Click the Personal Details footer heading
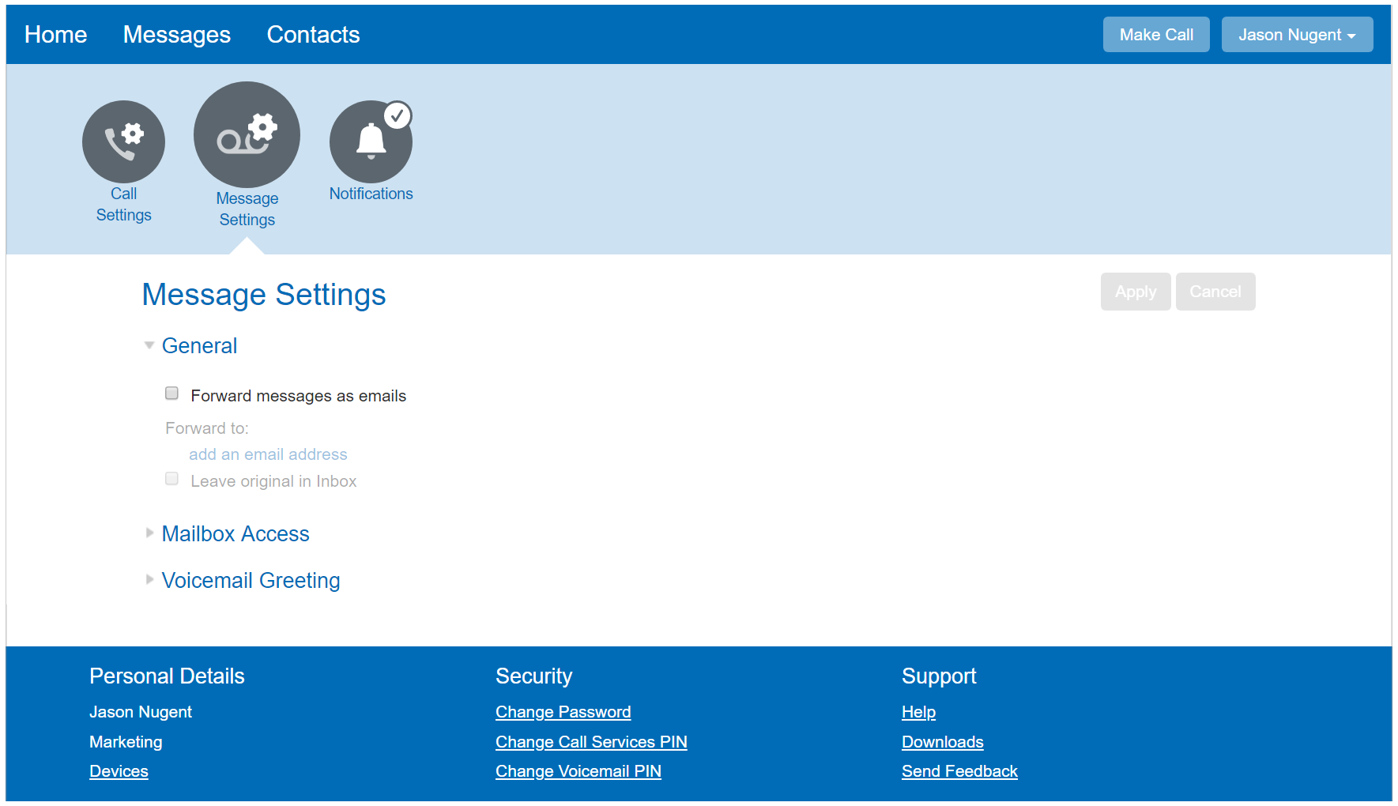Viewport: 1398px width, 806px height. [167, 676]
